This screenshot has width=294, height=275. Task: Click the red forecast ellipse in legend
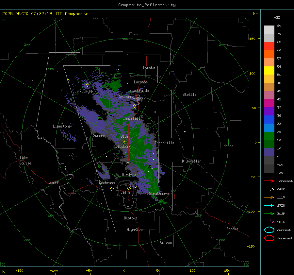point(269,238)
